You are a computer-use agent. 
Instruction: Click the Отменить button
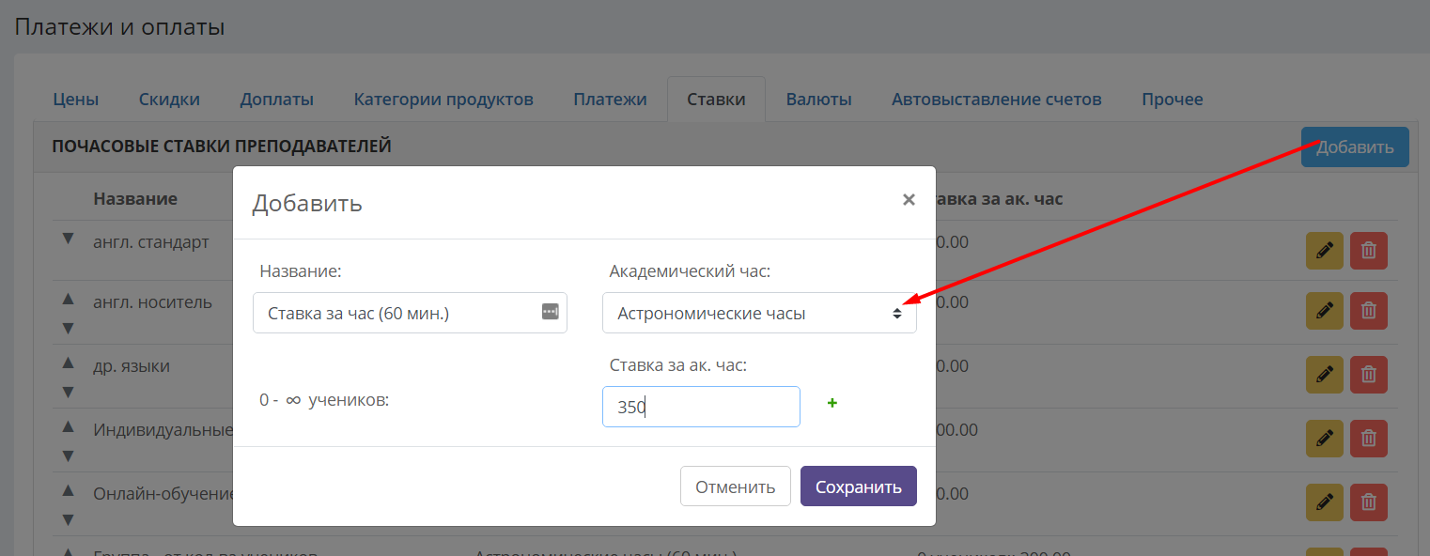click(x=736, y=486)
